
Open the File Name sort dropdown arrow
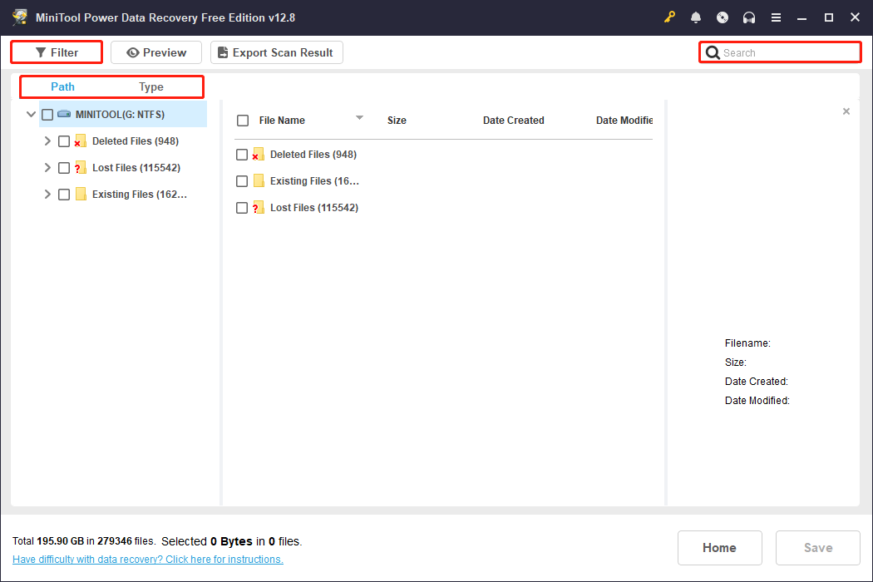(x=359, y=117)
